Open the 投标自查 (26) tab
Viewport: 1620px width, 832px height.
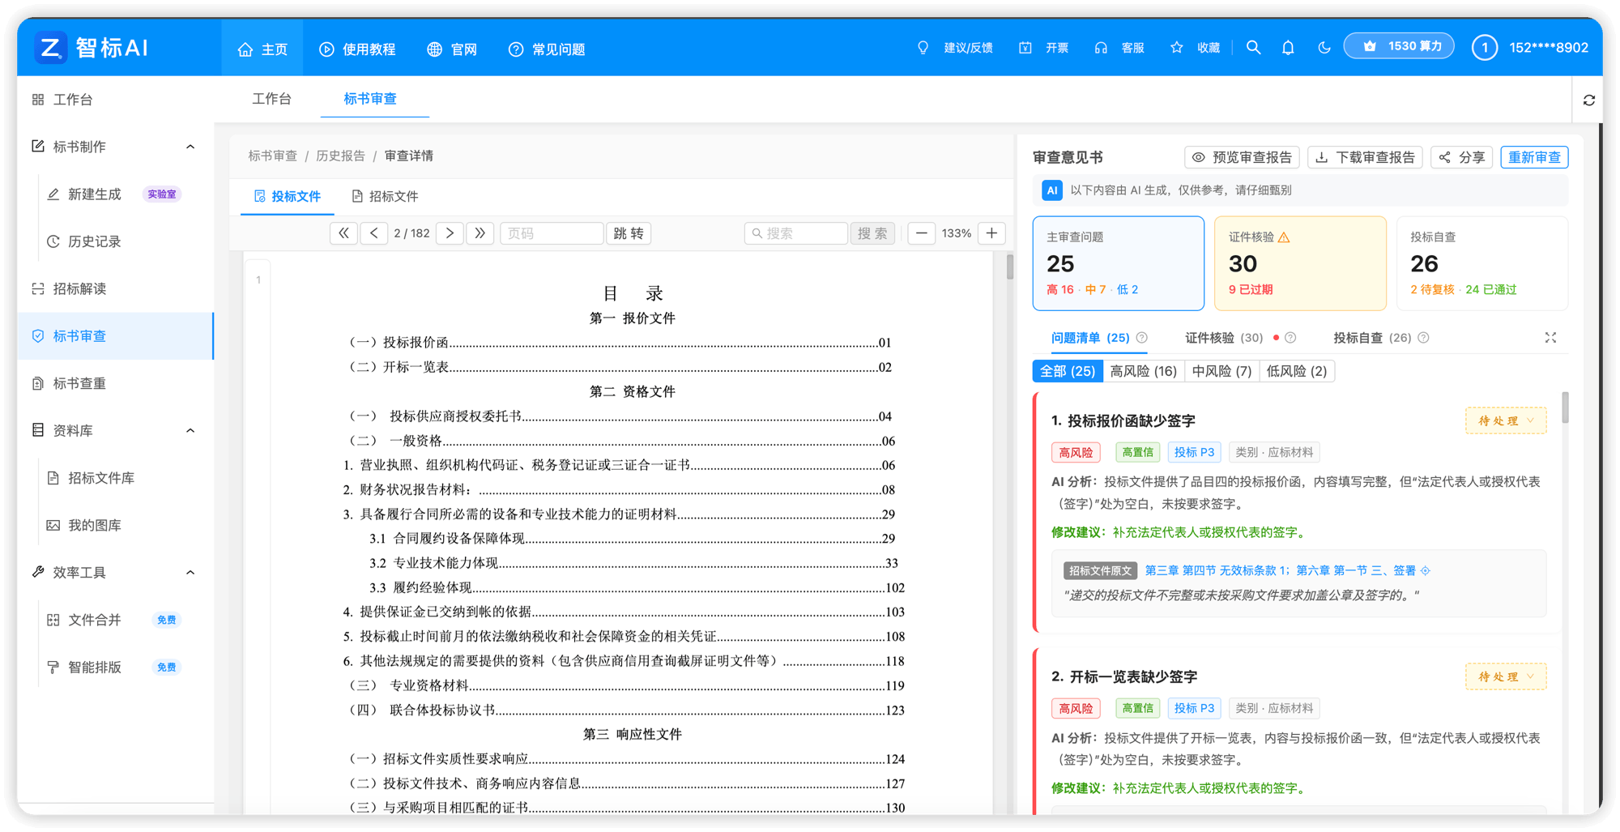pyautogui.click(x=1372, y=338)
